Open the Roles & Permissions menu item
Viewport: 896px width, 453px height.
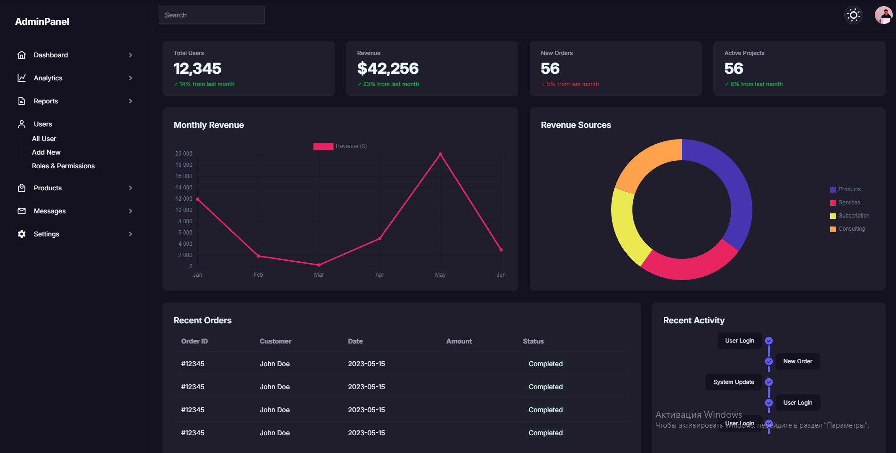point(63,166)
